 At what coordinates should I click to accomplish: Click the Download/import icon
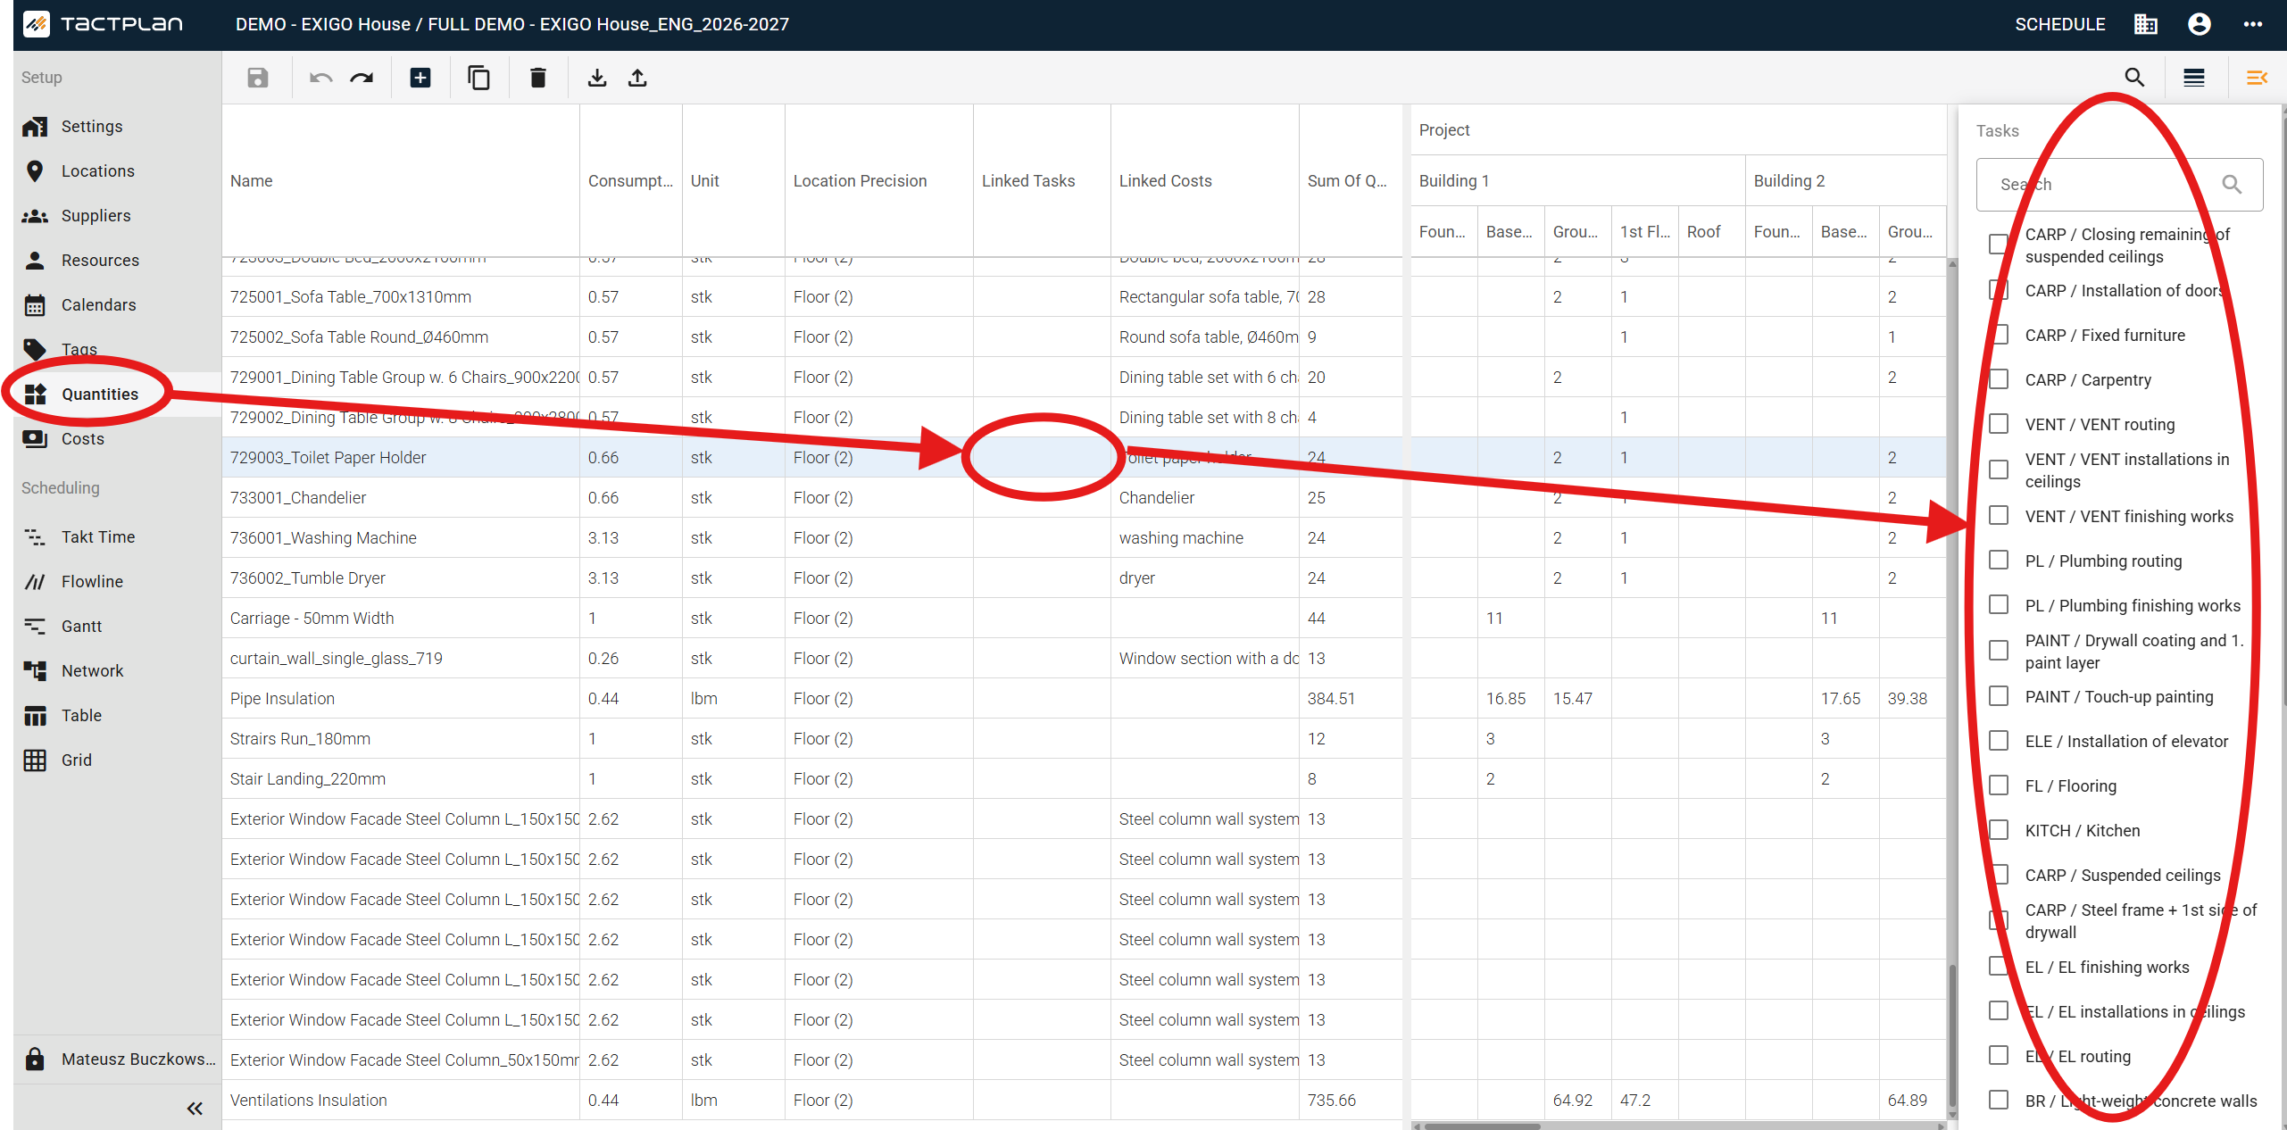(597, 78)
